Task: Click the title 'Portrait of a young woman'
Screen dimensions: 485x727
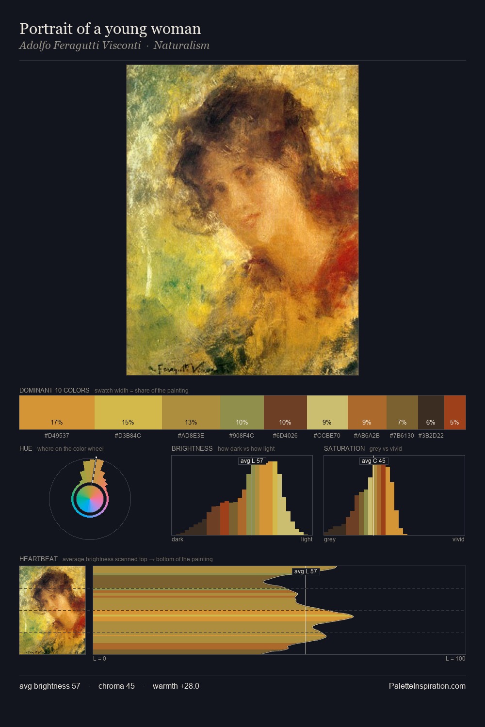Action: [x=110, y=29]
